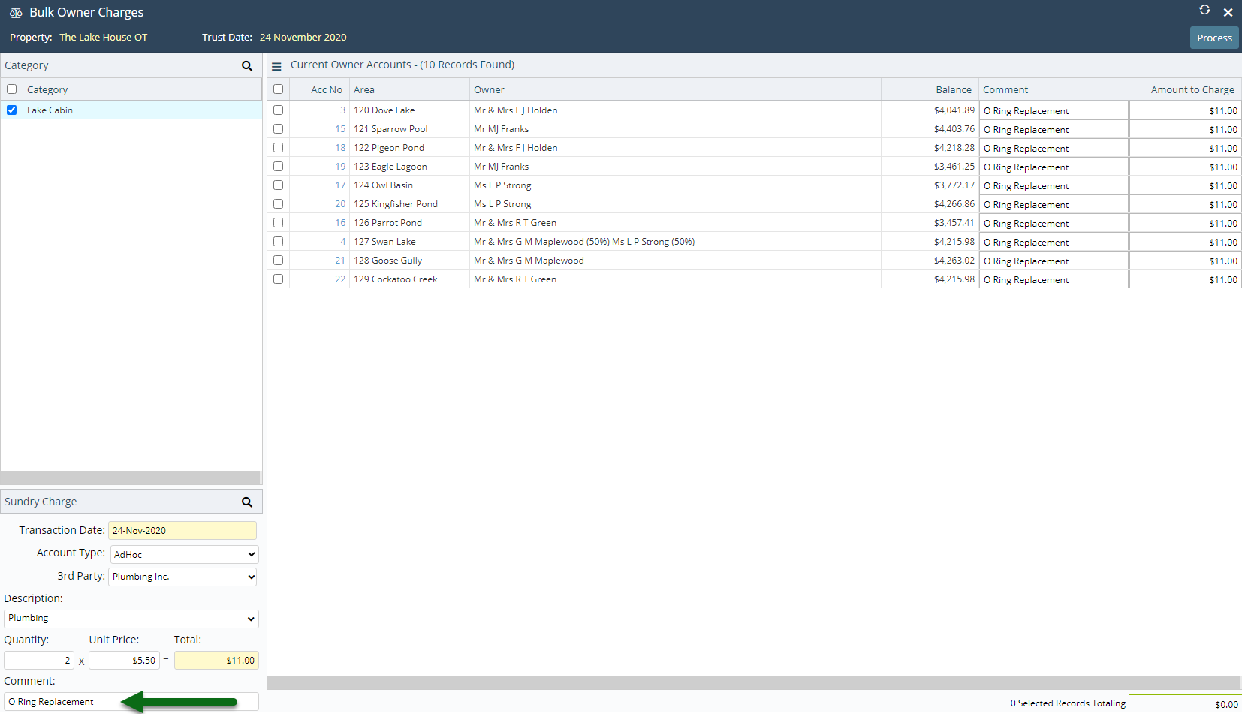Edit comment field for 124 Owl Basin
1242x714 pixels.
point(1054,185)
